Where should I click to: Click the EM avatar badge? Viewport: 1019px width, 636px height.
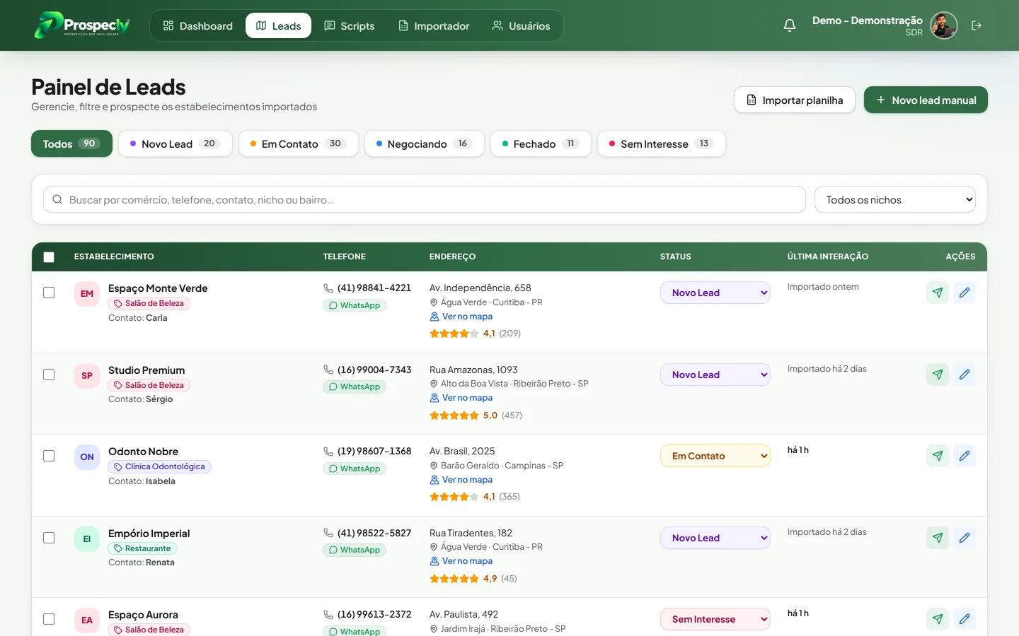click(x=87, y=294)
